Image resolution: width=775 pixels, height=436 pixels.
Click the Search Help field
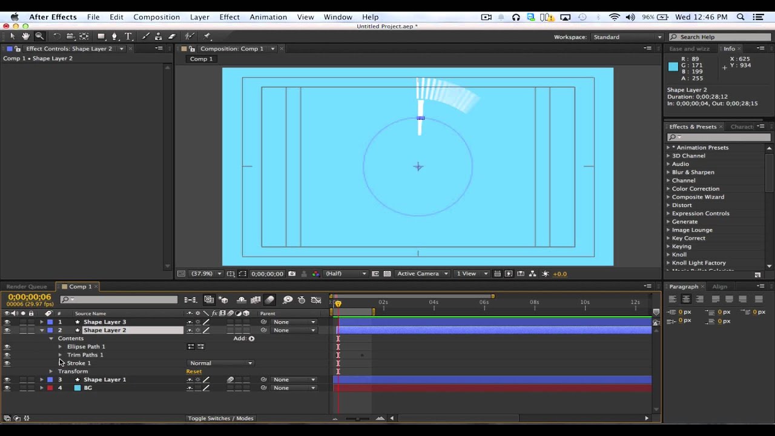point(718,37)
